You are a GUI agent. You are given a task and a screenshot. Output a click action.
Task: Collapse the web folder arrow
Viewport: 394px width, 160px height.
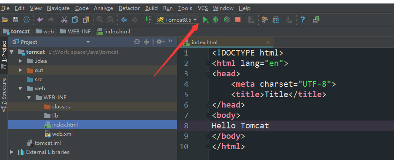tap(20, 88)
